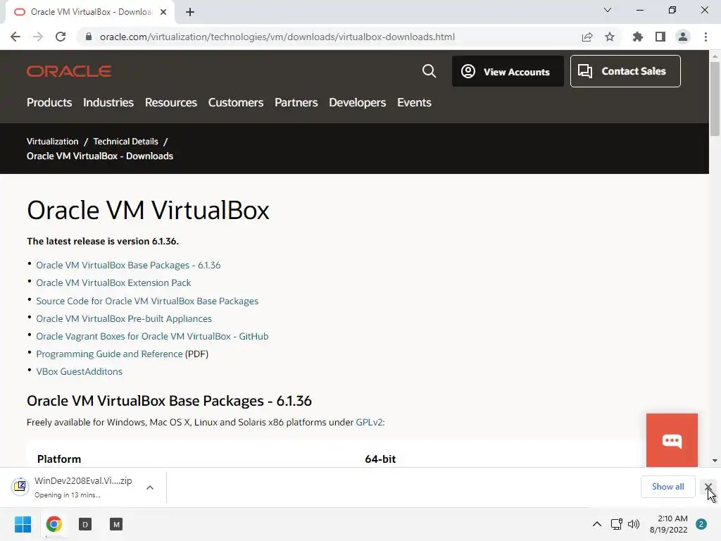Open the Developers menu

(357, 103)
